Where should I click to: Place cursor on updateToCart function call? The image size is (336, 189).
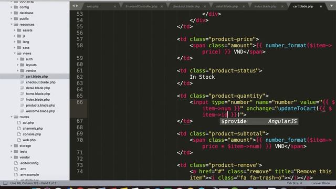pos(297,109)
